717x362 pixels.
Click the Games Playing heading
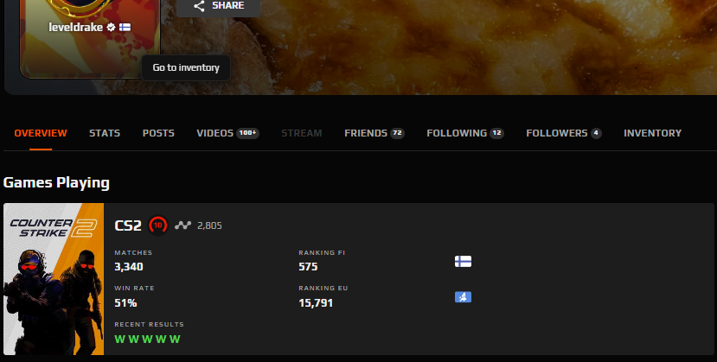click(x=56, y=182)
